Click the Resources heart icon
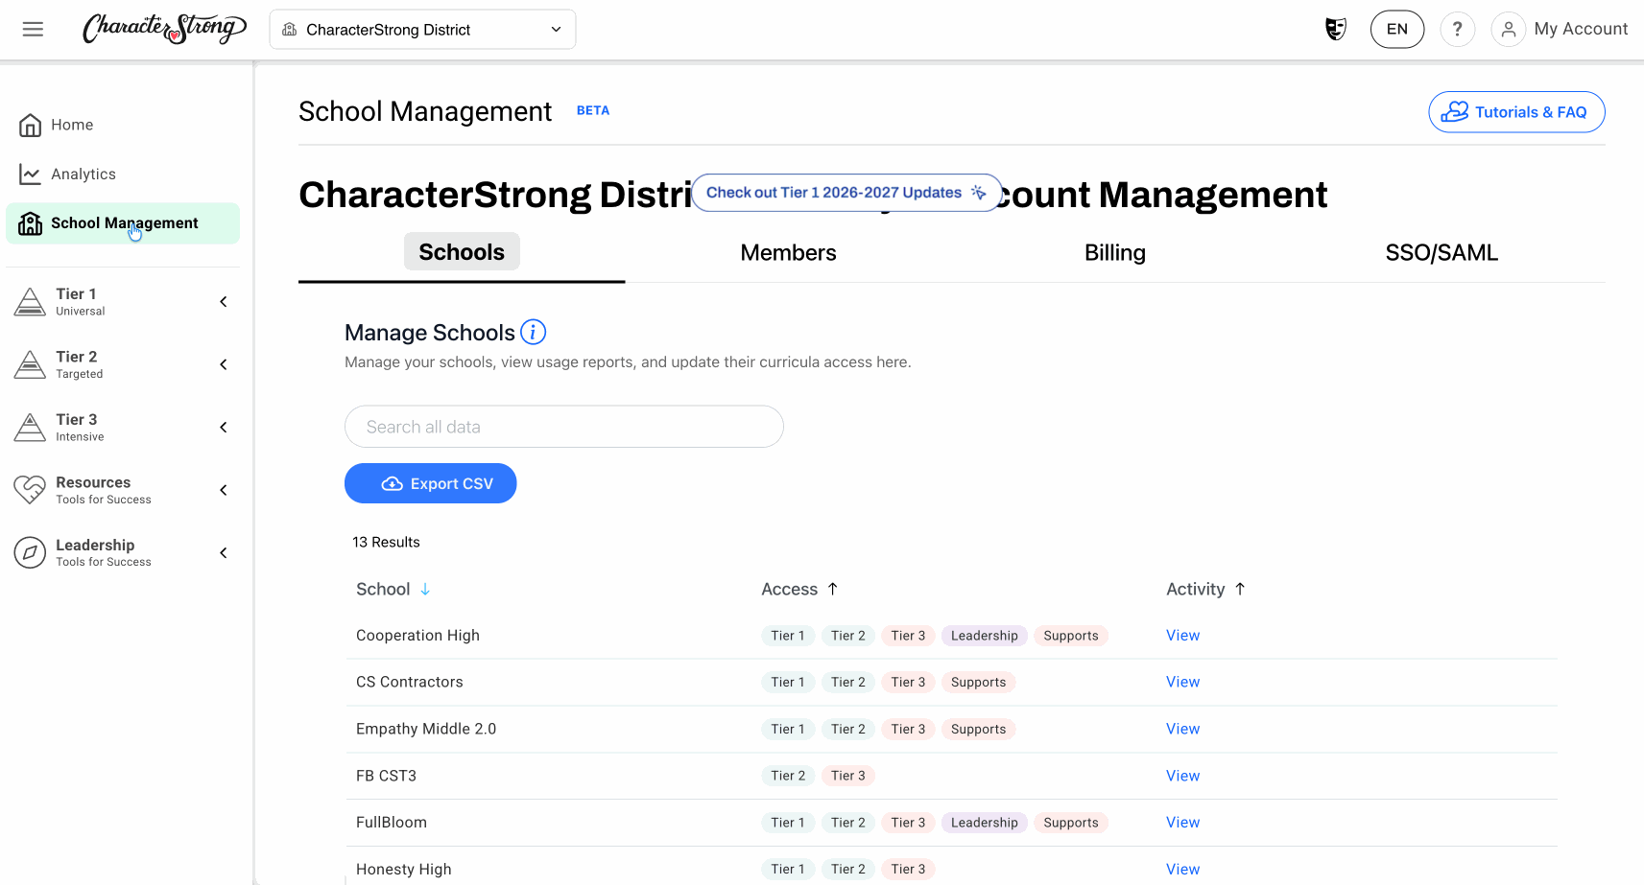1644x885 pixels. 30,490
